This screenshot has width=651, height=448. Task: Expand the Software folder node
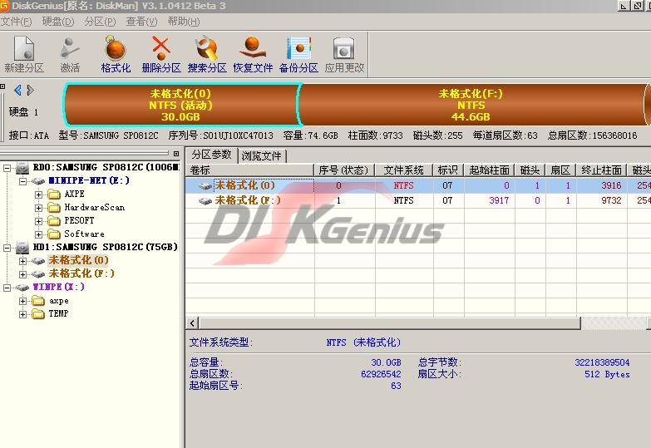38,234
